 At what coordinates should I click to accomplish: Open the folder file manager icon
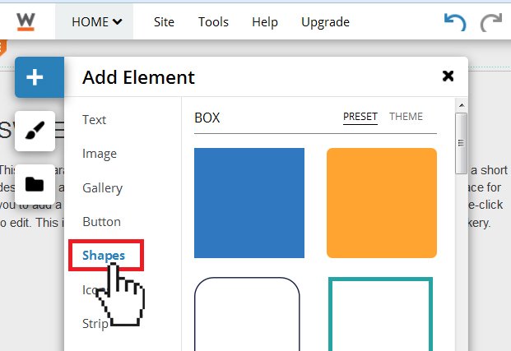click(x=35, y=184)
